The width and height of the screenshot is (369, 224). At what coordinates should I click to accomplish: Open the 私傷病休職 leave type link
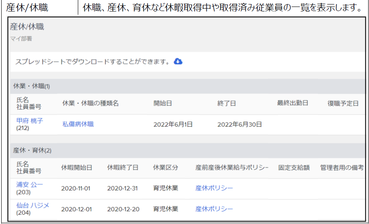[78, 124]
